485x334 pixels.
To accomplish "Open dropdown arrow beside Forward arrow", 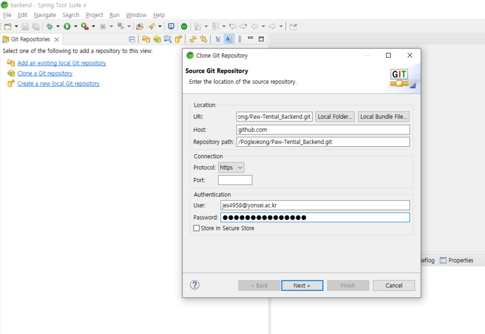I will click(x=281, y=27).
